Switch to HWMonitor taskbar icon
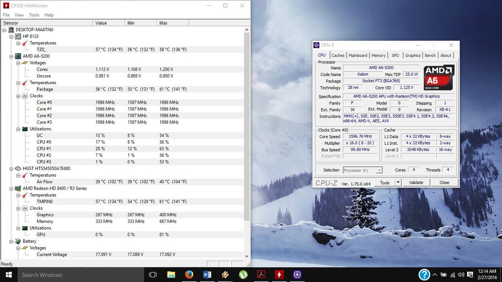 (279, 275)
